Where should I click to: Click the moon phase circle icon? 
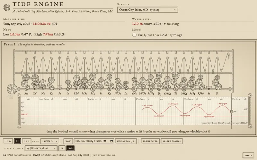pyautogui.click(x=134, y=35)
